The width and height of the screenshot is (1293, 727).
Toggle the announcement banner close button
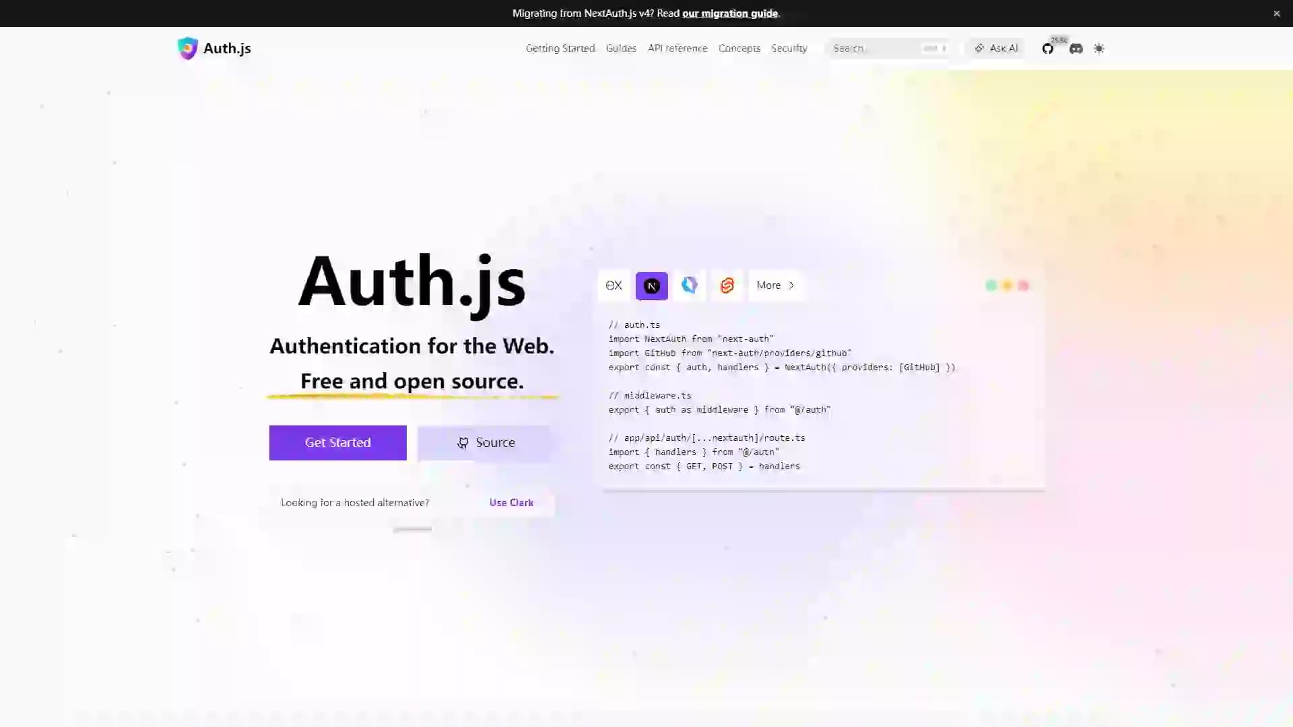click(1277, 13)
